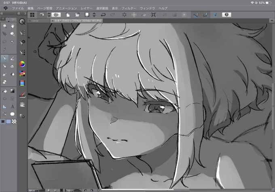Open the 表示 menu
Screen dimensions: 275x192
[115, 8]
